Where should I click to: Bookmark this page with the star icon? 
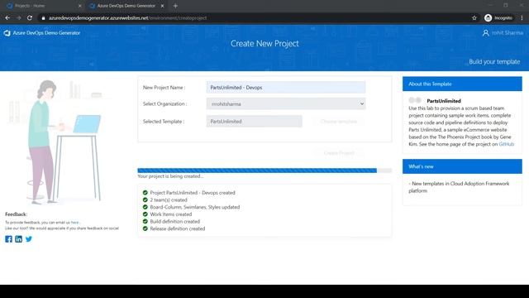474,18
